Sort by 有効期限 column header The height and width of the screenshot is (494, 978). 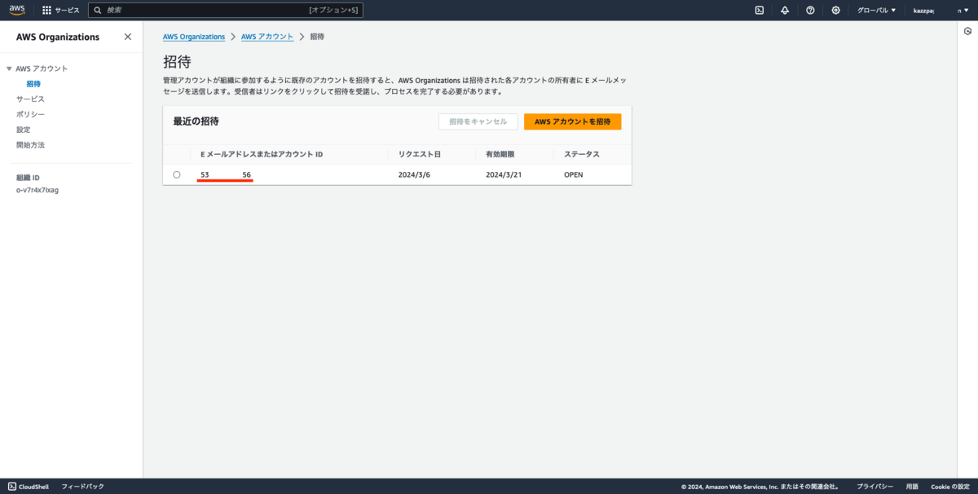(x=500, y=154)
